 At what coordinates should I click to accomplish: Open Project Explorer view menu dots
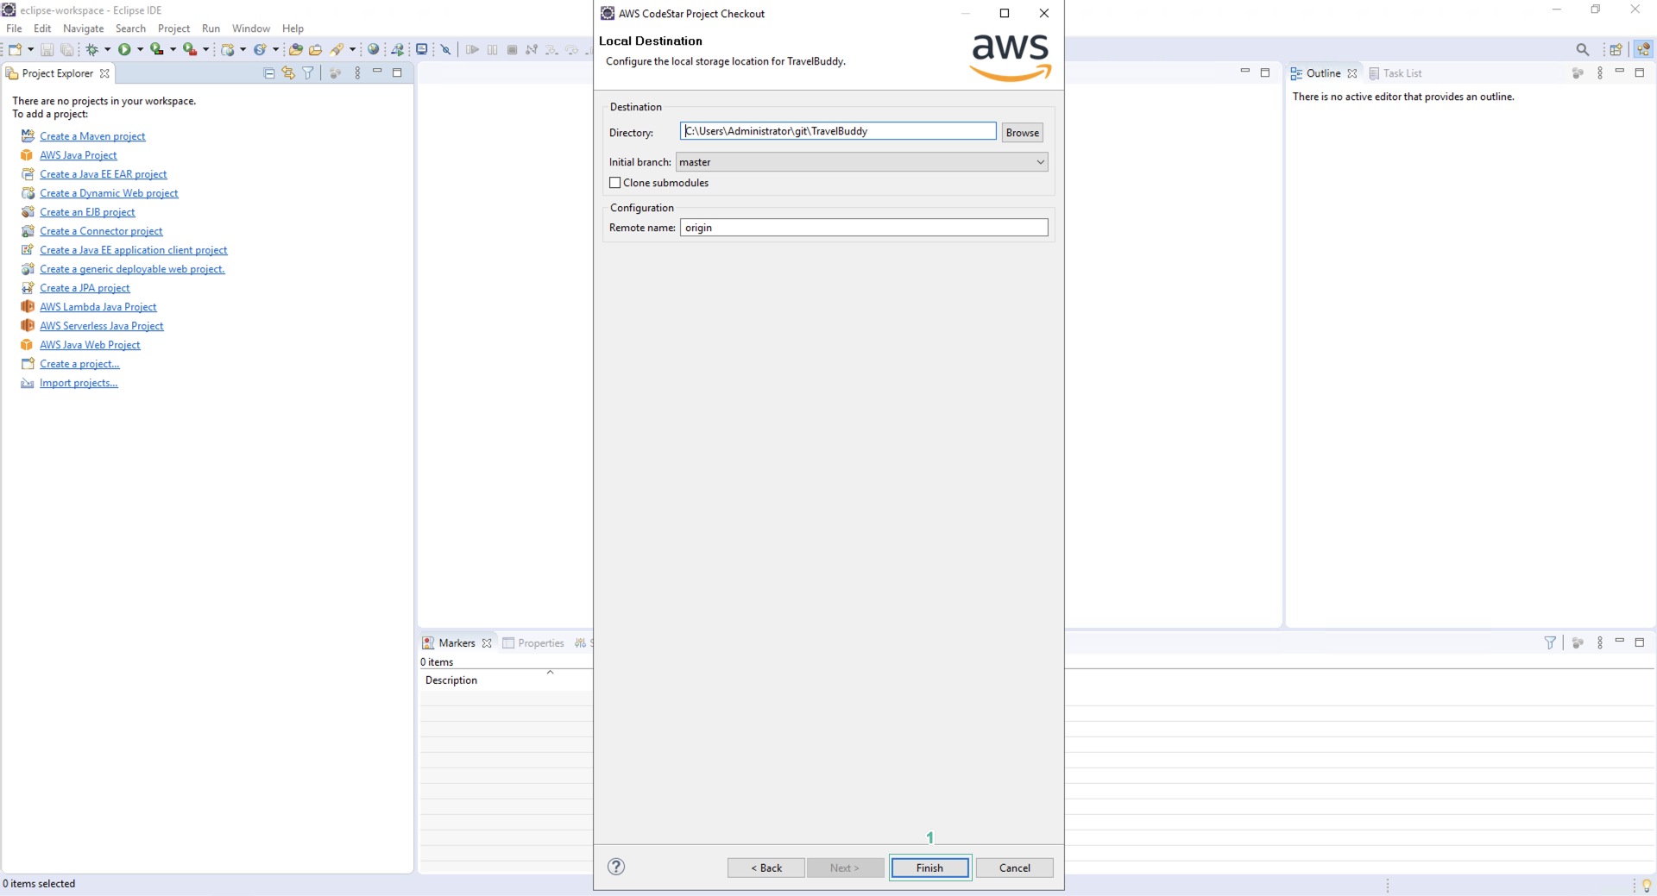click(x=357, y=73)
